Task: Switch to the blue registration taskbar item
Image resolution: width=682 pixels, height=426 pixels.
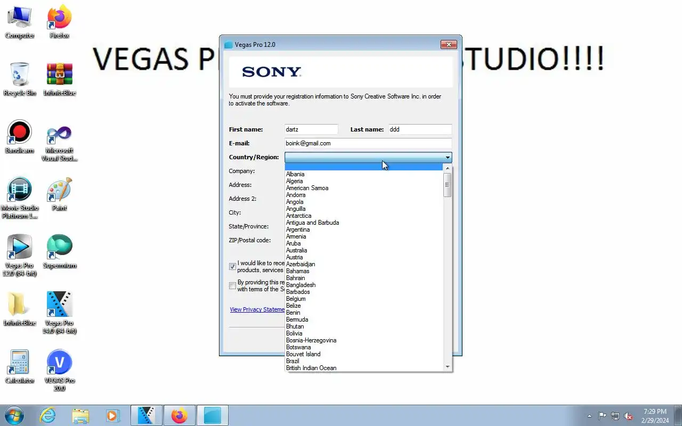Action: coord(213,415)
